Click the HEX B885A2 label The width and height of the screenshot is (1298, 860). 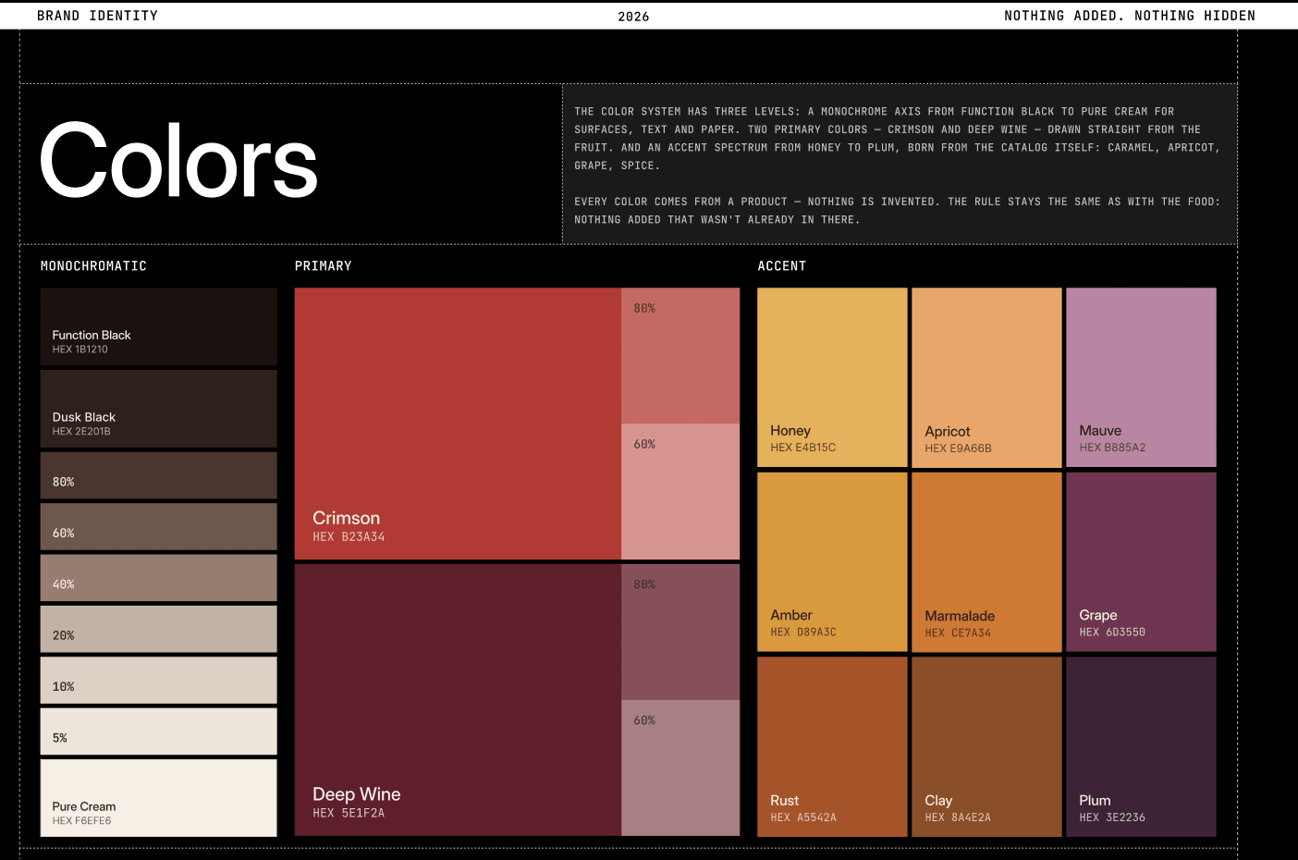coord(1112,448)
